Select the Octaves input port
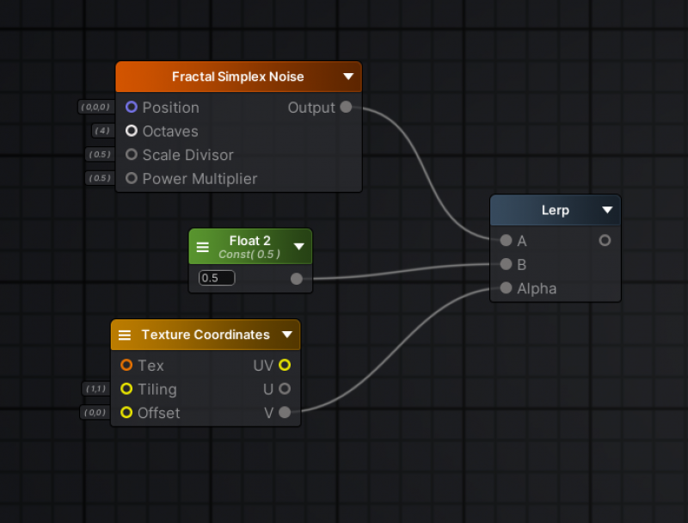The width and height of the screenshot is (688, 523). pyautogui.click(x=132, y=132)
